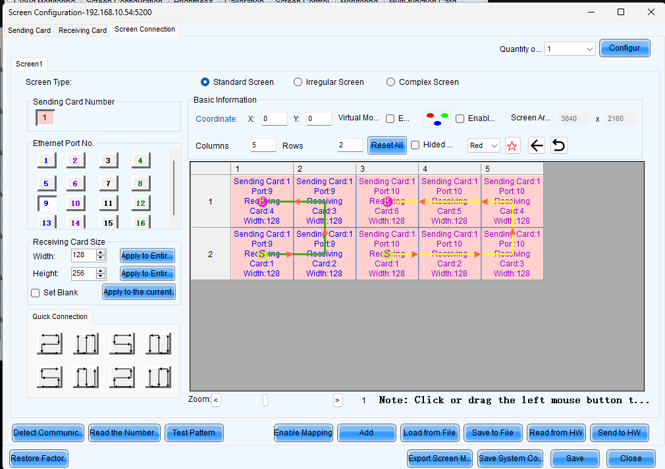The image size is (665, 469).
Task: Select the Complex Screen radio button
Action: click(x=390, y=82)
